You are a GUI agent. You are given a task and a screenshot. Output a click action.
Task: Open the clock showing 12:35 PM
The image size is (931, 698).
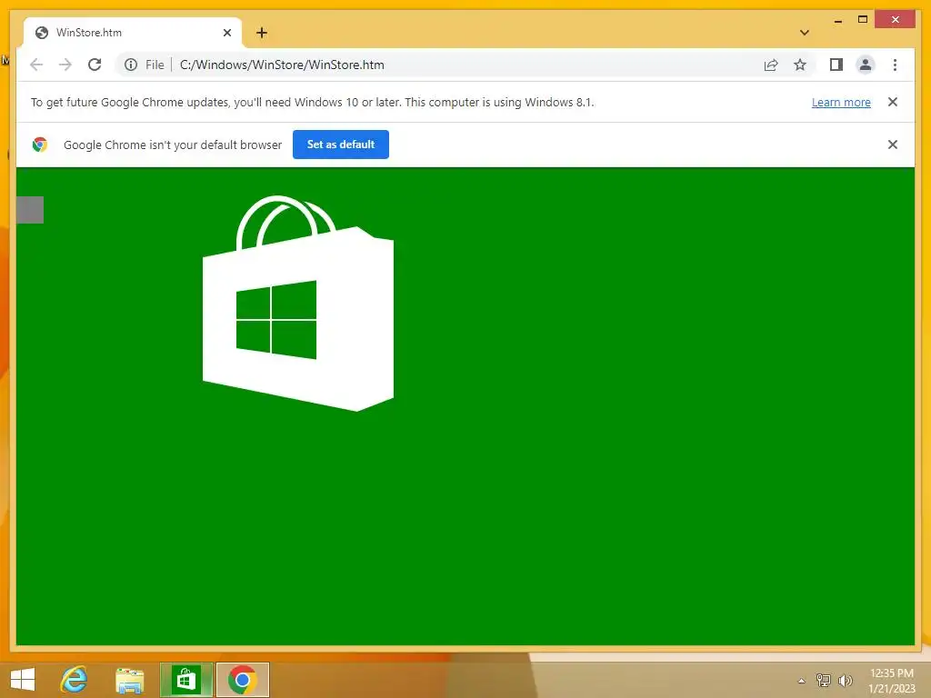pos(891,680)
